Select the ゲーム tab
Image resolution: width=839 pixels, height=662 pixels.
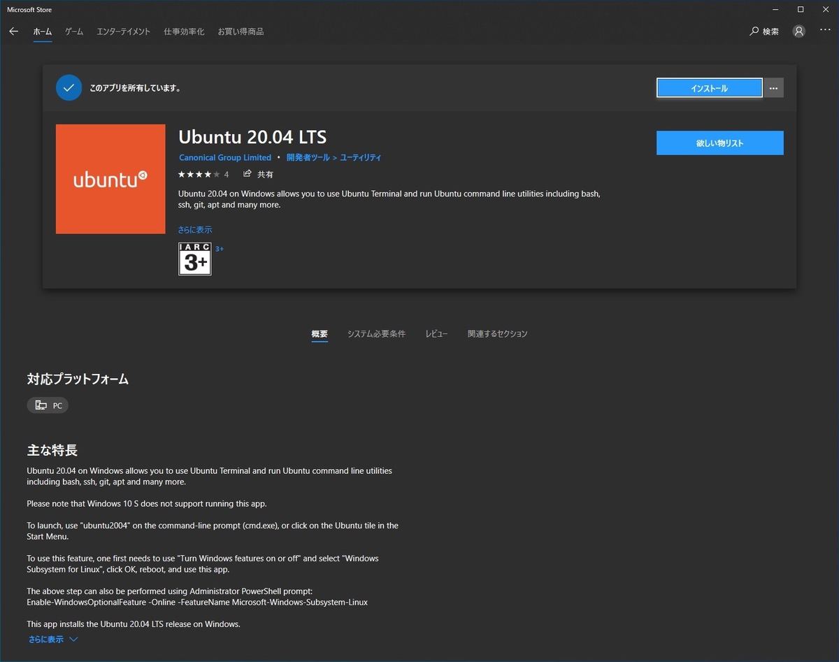pos(74,31)
